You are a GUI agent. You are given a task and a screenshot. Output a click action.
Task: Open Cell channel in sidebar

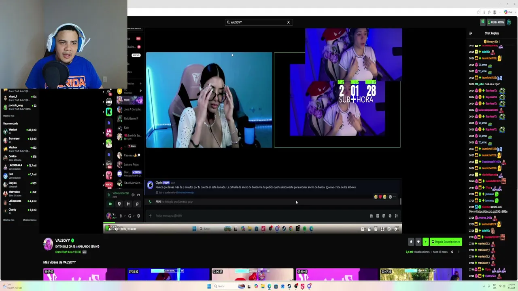pos(20,175)
